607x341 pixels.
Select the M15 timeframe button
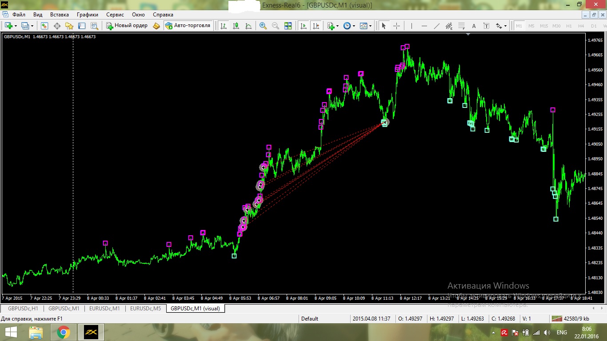[544, 26]
